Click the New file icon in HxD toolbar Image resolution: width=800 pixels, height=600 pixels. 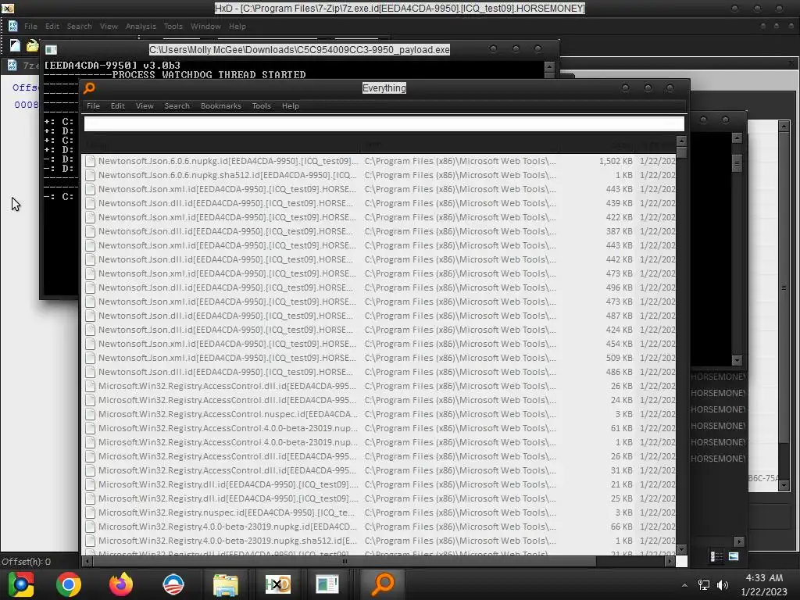click(15, 45)
